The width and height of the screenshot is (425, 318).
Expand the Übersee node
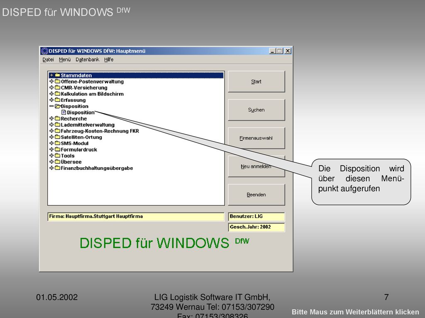tap(51, 162)
